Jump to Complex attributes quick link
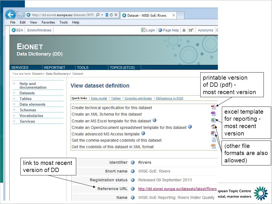 click(x=138, y=98)
